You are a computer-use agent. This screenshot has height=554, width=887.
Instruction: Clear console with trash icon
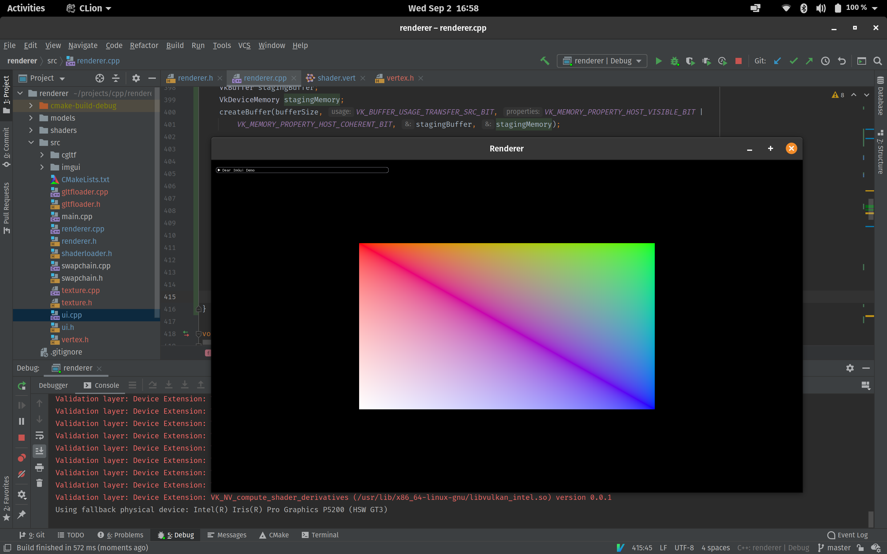39,483
